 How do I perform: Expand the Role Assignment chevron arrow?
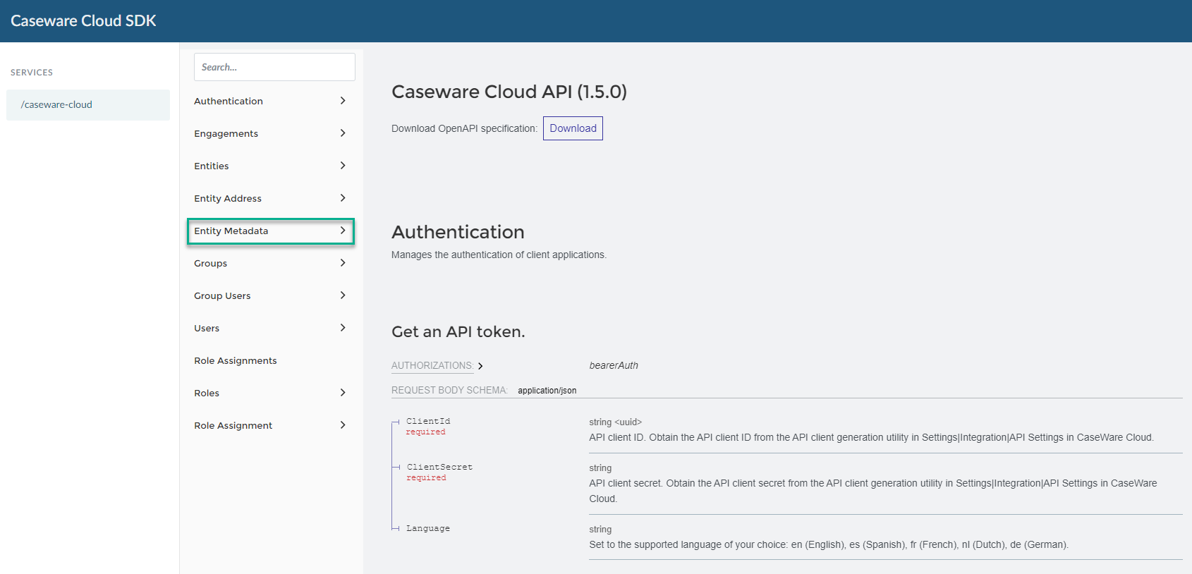tap(343, 425)
